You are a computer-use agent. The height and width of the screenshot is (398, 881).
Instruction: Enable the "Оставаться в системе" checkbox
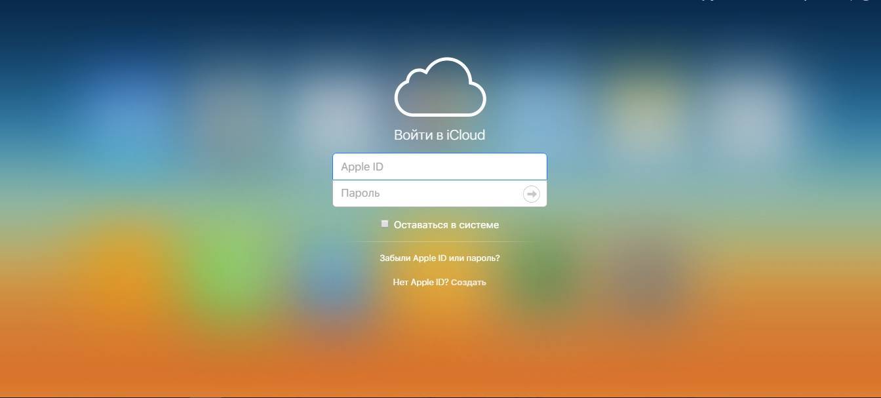(385, 224)
